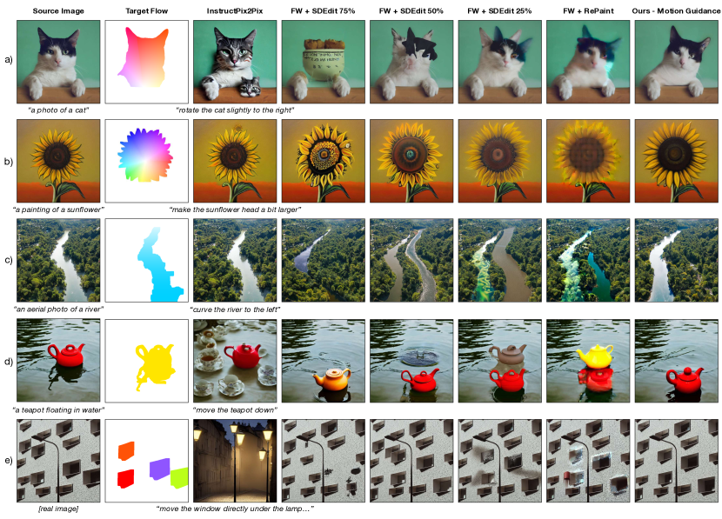Select the red teapot source image
722x519 pixels.
point(58,361)
